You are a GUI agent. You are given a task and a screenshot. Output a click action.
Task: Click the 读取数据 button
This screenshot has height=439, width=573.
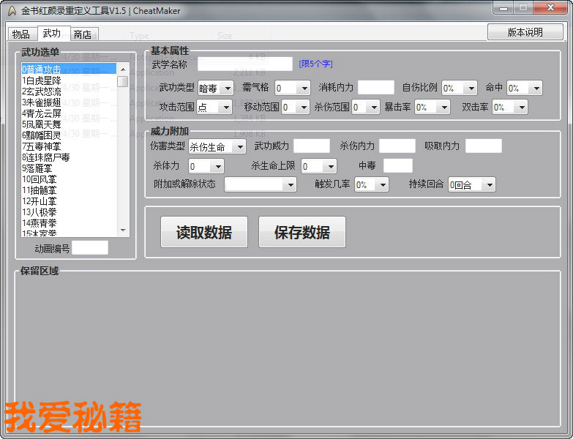click(x=204, y=233)
